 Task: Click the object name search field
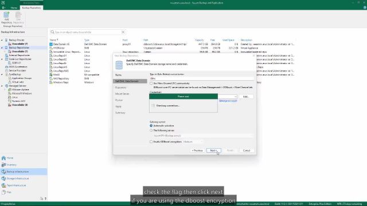(88, 32)
